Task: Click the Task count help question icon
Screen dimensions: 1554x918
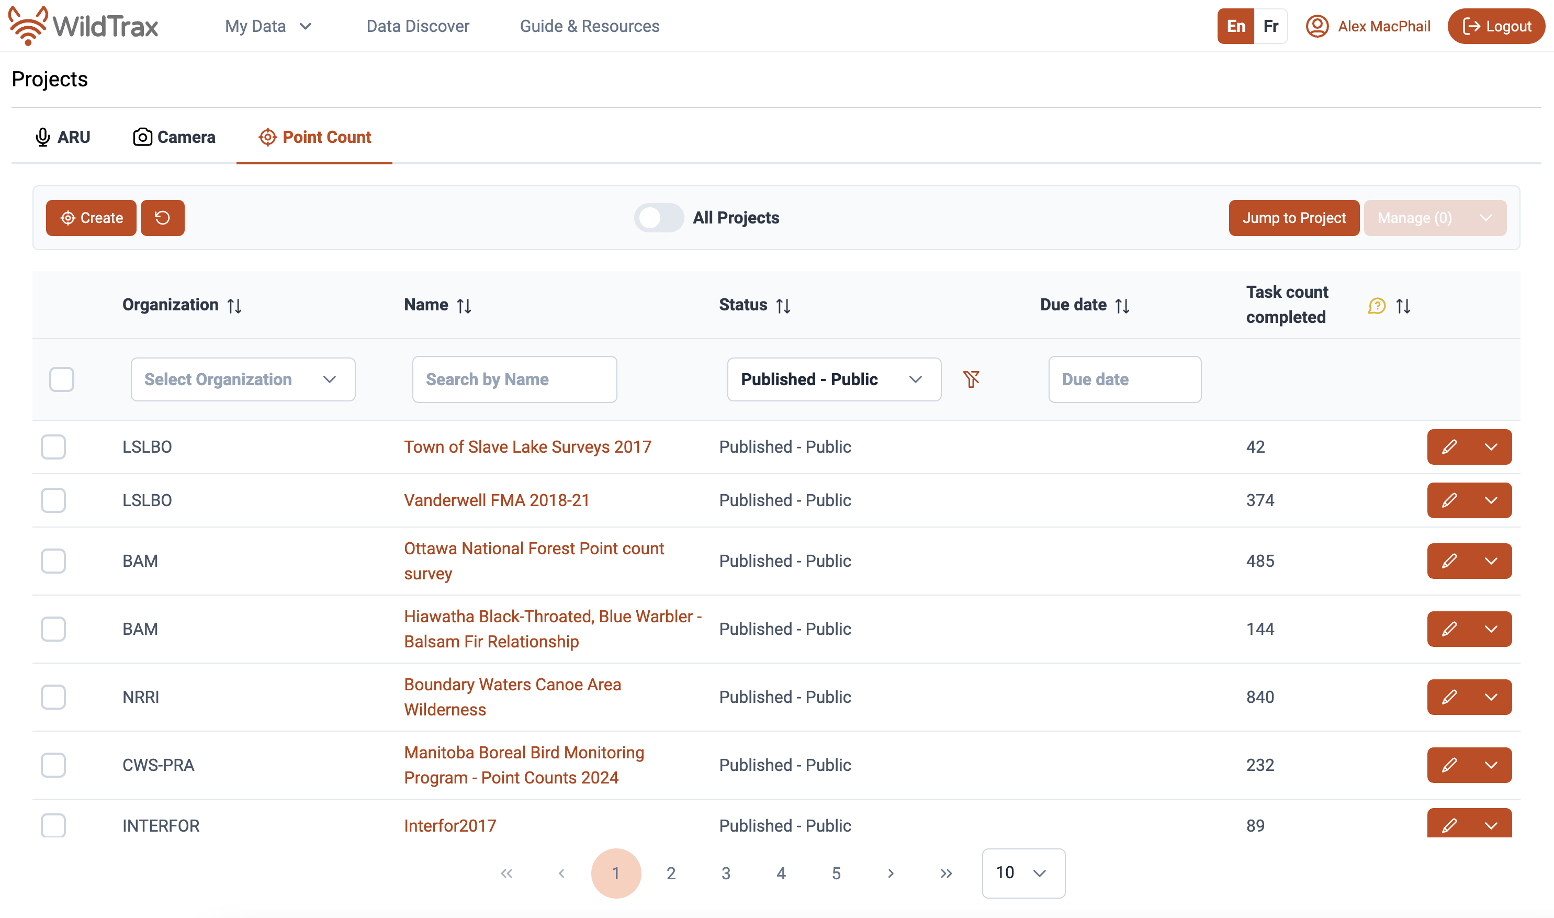Action: (1377, 306)
